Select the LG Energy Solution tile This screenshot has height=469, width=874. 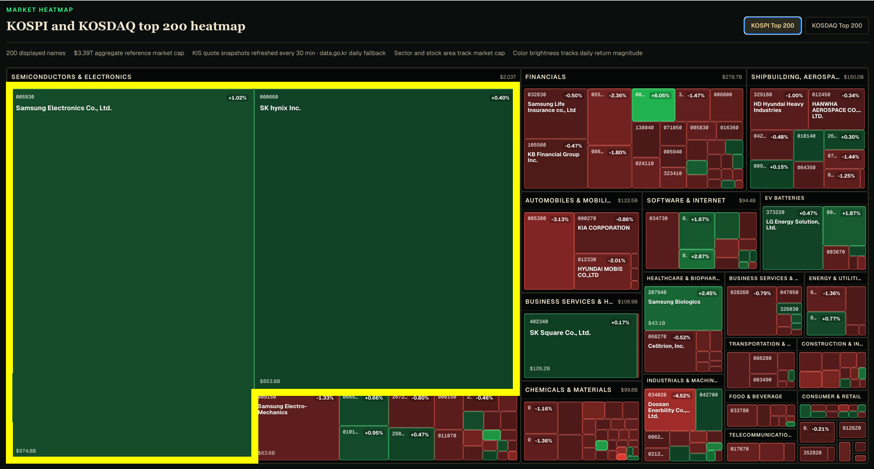click(792, 238)
